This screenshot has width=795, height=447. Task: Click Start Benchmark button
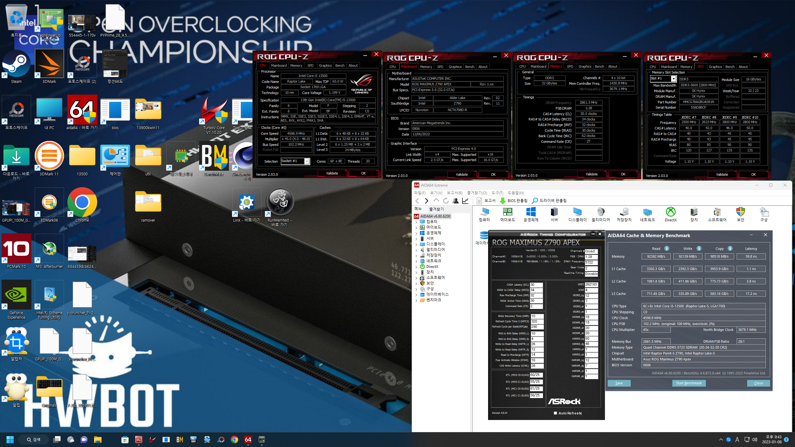coord(689,383)
